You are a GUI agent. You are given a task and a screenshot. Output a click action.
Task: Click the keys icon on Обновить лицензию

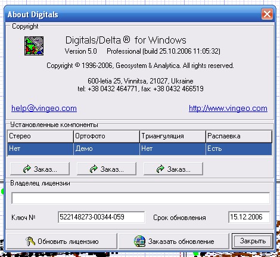click(x=30, y=241)
